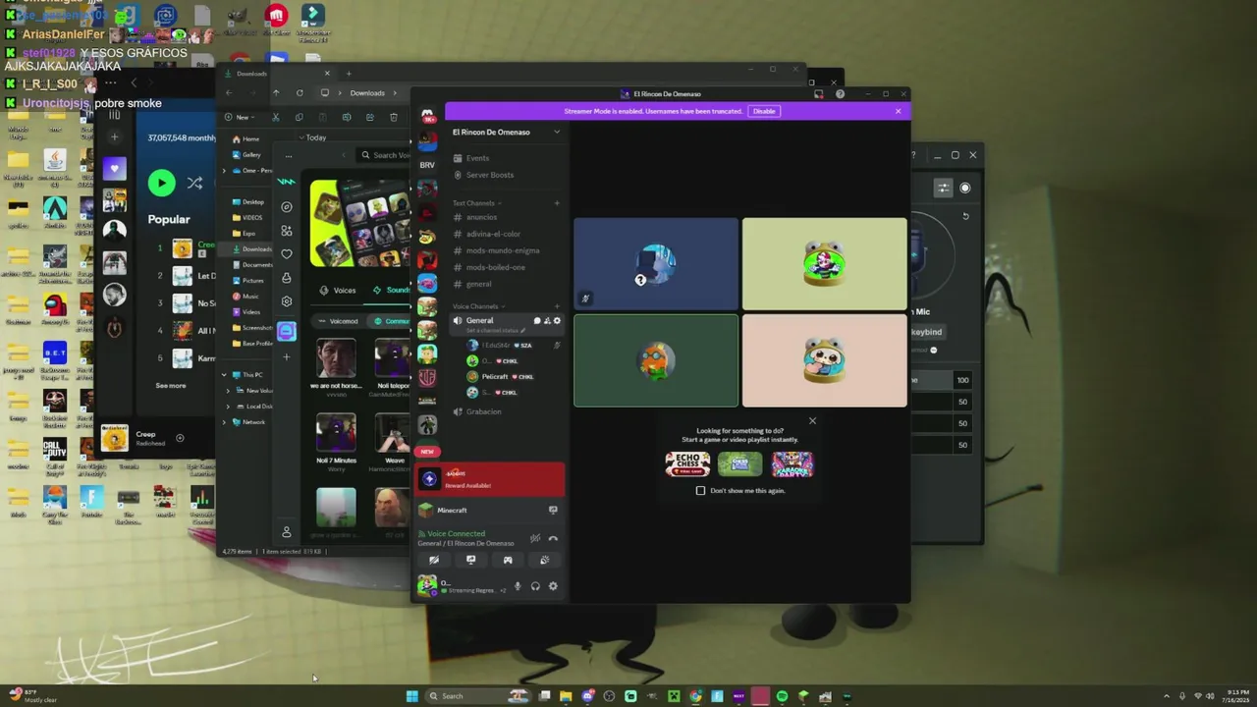Open chat icon on General voice channel
This screenshot has height=707, width=1257.
[x=537, y=321]
